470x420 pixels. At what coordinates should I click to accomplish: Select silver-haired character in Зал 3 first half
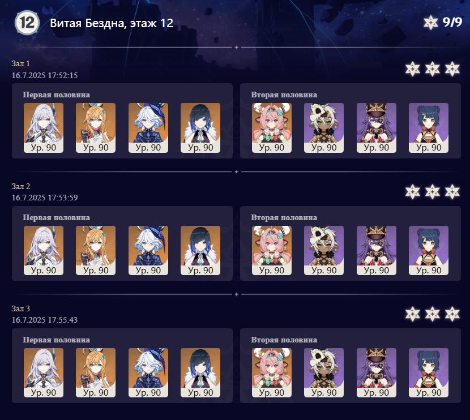(44, 372)
